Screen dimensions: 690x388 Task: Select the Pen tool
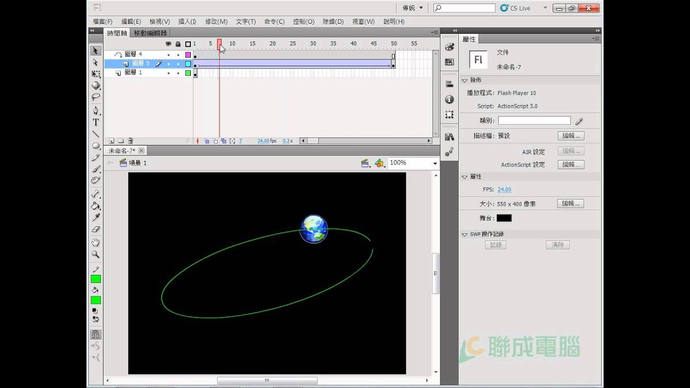(x=95, y=110)
